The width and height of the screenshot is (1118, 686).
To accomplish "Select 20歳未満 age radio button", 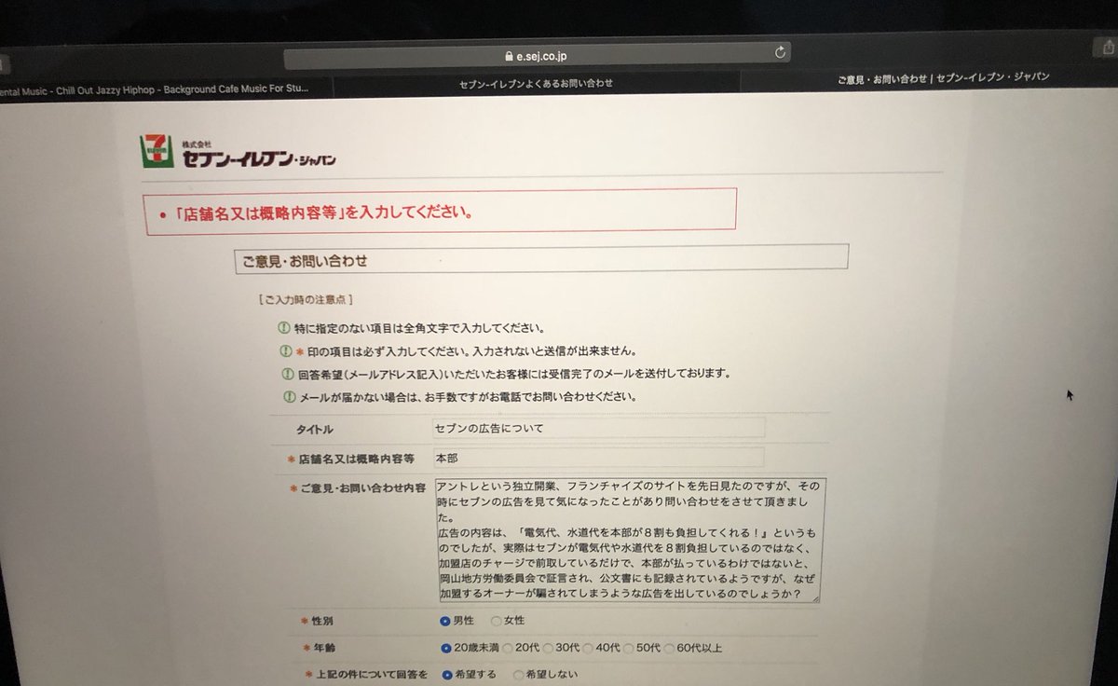I will [x=445, y=648].
